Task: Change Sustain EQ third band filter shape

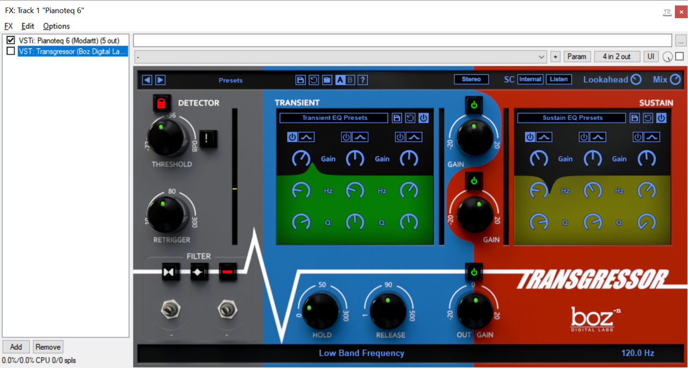Action: pyautogui.click(x=651, y=137)
